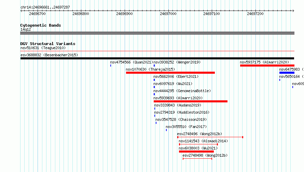
Task: Open variant nsv510631 (Teague2010) label
Action: point(43,48)
